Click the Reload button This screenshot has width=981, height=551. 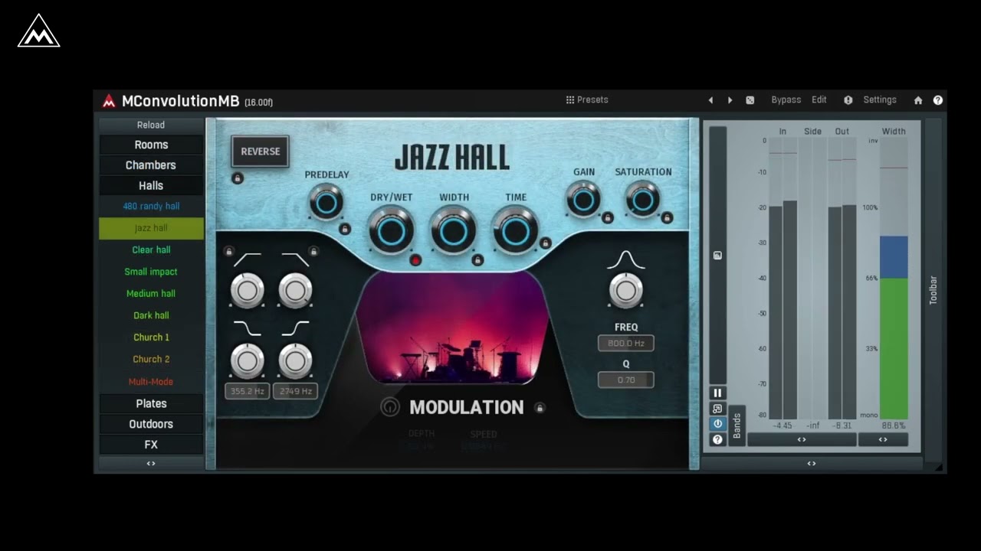pos(151,126)
